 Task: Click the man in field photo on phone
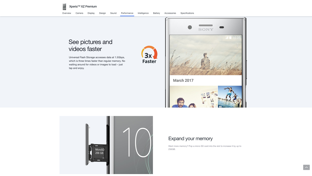tap(206, 55)
